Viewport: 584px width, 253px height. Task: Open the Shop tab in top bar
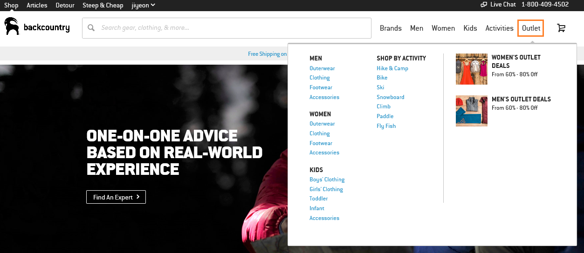(x=11, y=5)
